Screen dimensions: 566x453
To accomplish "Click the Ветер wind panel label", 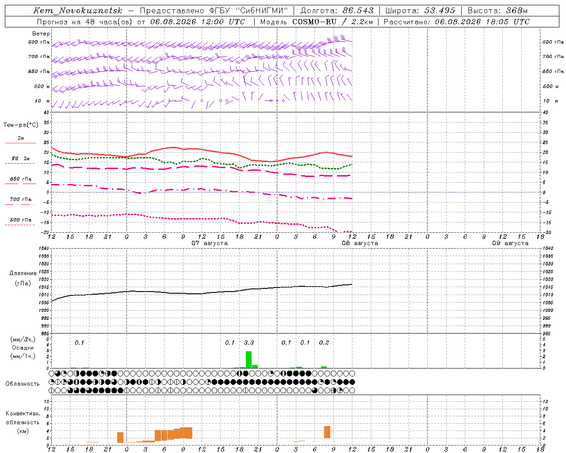I will pos(41,34).
